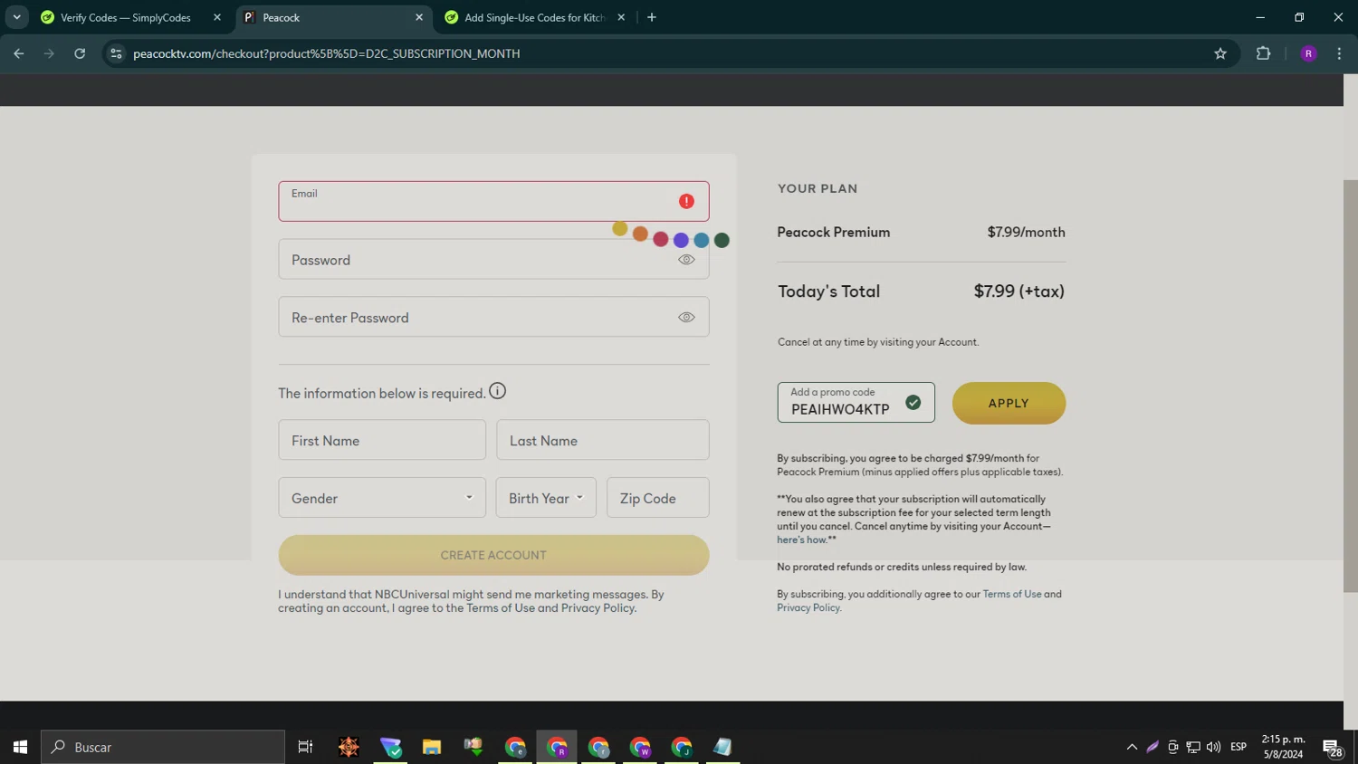The width and height of the screenshot is (1358, 764).
Task: Open Task View on the taskbar
Action: (305, 747)
